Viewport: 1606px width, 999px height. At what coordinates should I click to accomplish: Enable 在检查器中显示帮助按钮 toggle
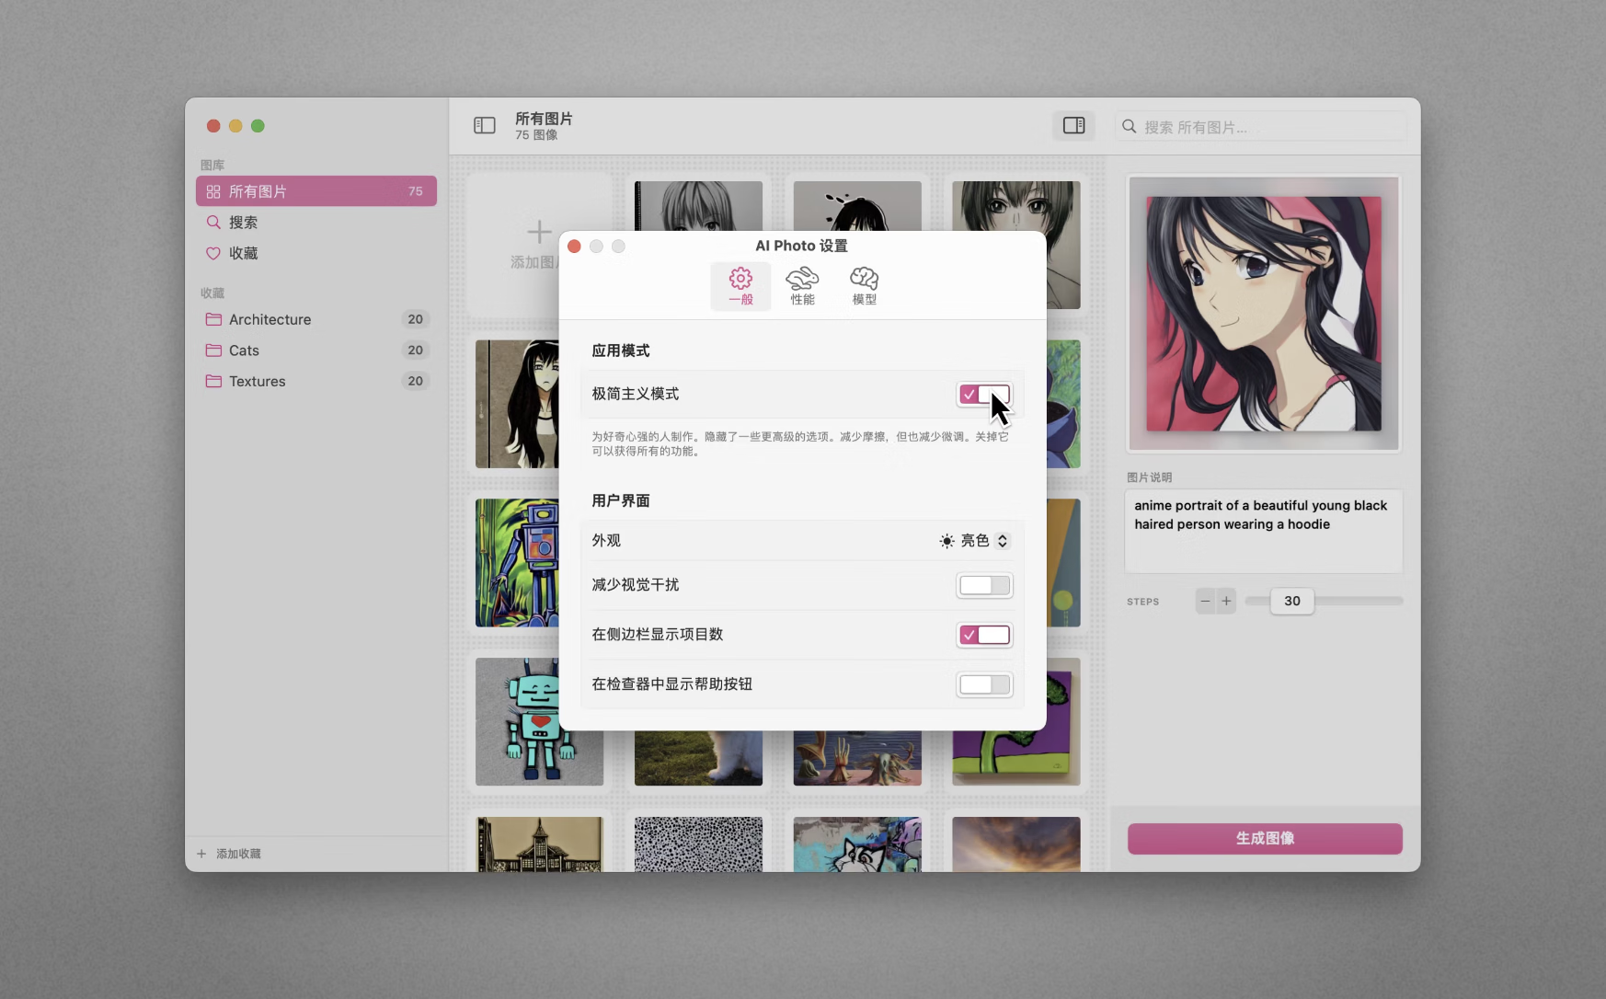coord(983,684)
